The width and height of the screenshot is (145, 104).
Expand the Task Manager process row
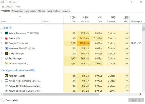click(x=2, y=58)
